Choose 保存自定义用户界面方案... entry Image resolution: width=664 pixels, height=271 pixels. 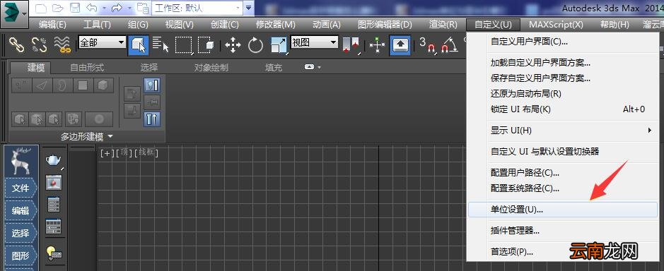[563, 78]
